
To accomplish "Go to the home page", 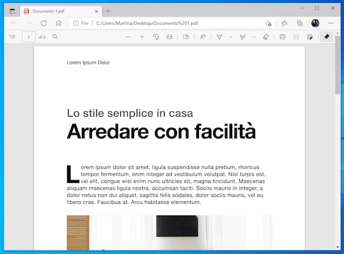I will pos(59,23).
